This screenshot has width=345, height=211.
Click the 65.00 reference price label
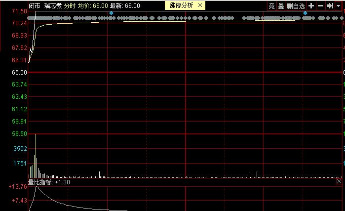click(x=19, y=73)
